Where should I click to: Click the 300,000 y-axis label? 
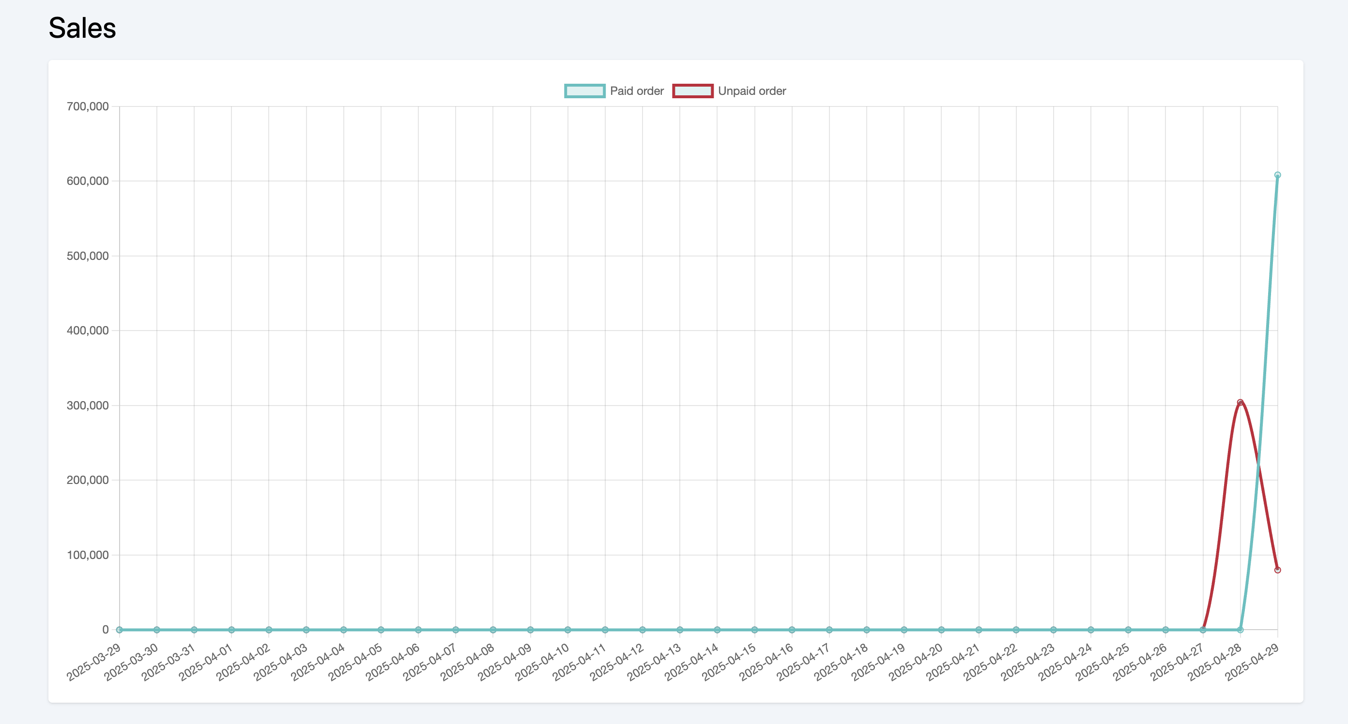(87, 406)
